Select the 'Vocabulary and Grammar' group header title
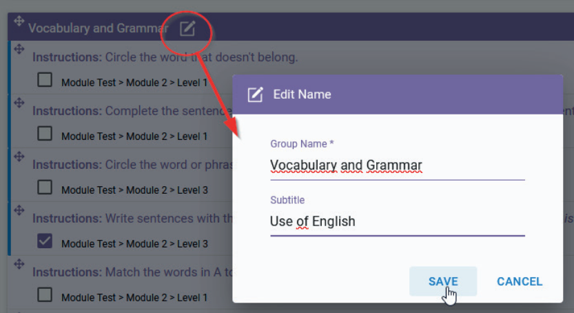 [99, 28]
